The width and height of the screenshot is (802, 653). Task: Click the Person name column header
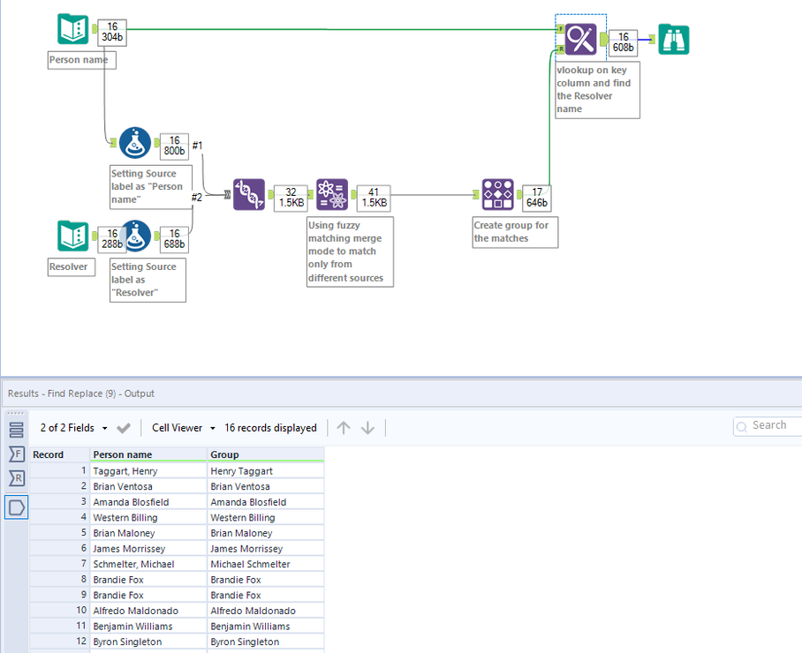[x=149, y=454]
